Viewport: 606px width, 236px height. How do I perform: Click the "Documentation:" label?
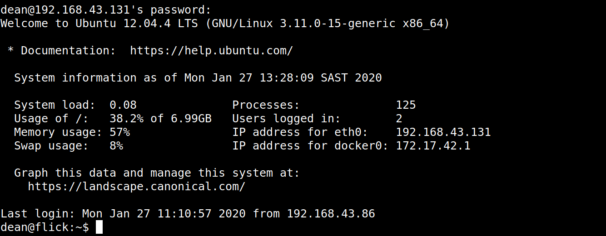coord(68,51)
